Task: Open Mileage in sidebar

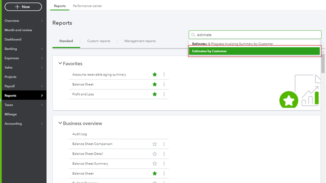Action: [x=10, y=114]
